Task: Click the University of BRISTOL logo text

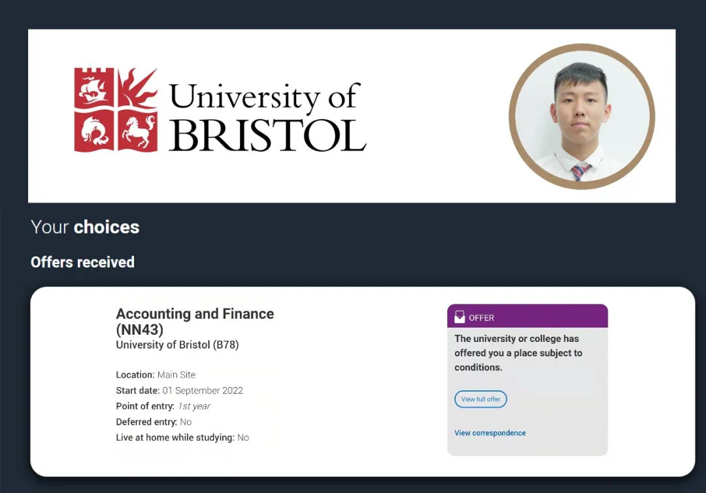Action: click(267, 116)
